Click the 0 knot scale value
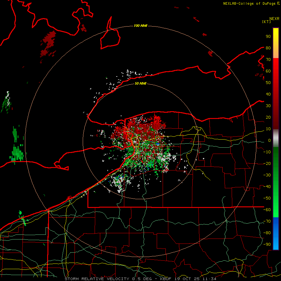 pos(269,140)
